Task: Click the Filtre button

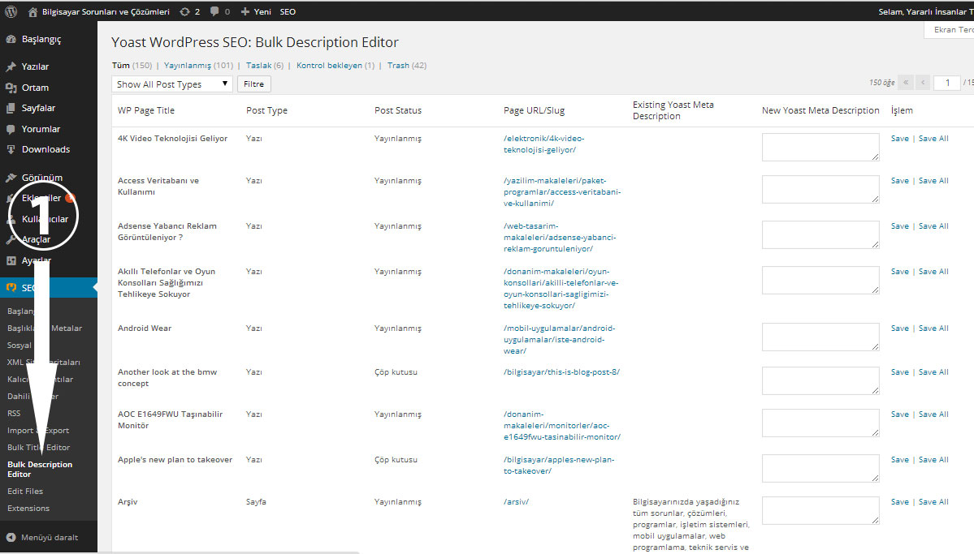Action: (x=254, y=84)
